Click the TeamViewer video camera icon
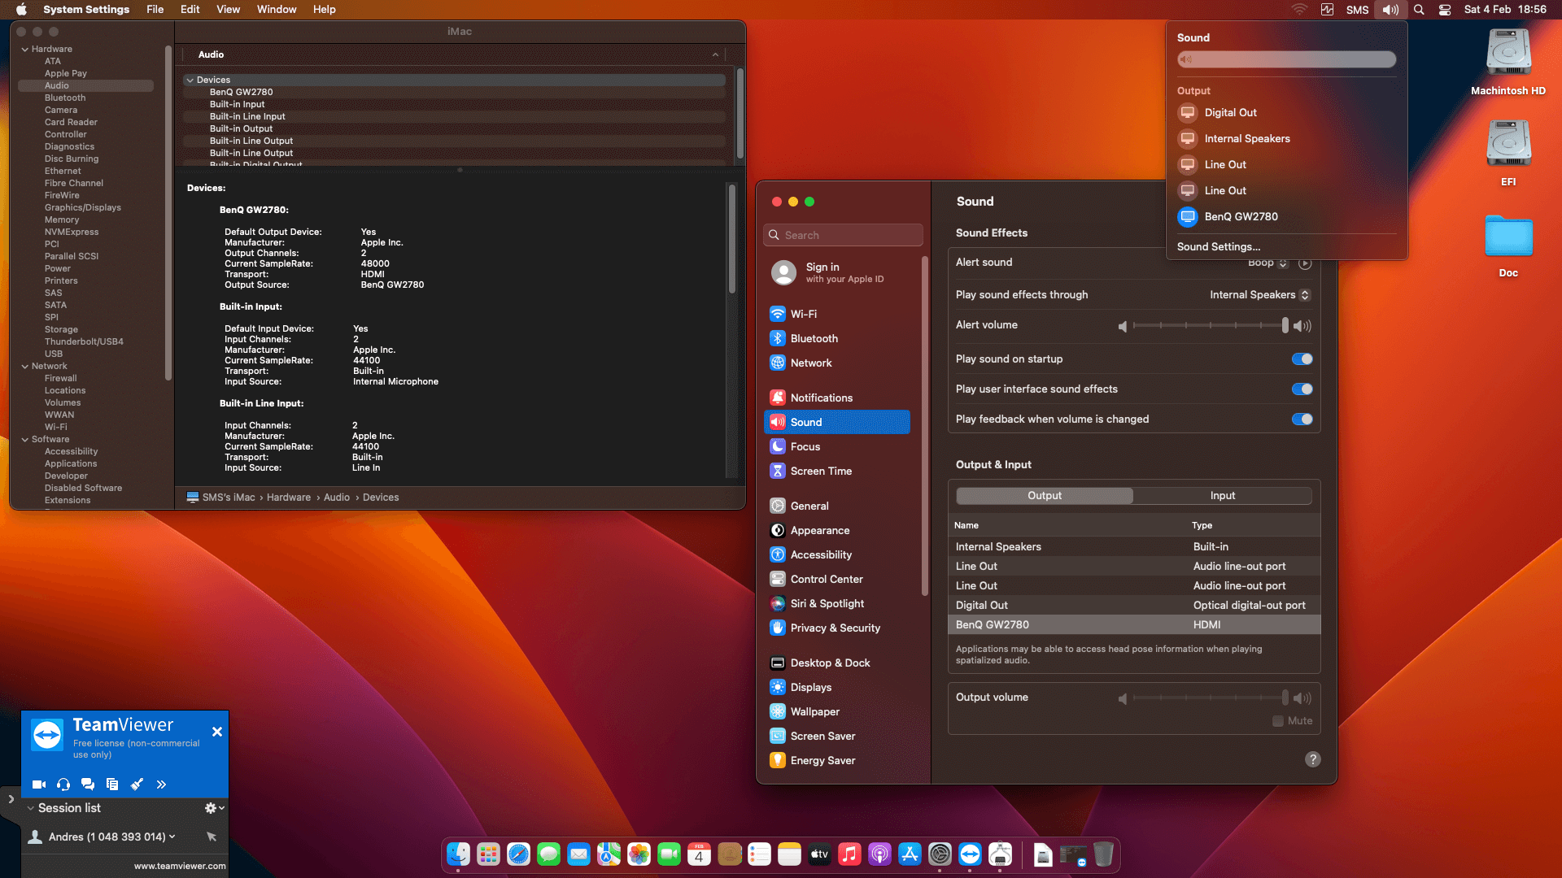 [38, 785]
